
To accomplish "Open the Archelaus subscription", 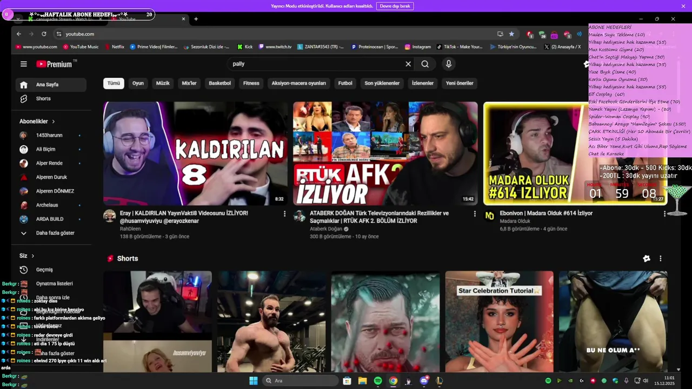I will [x=51, y=205].
